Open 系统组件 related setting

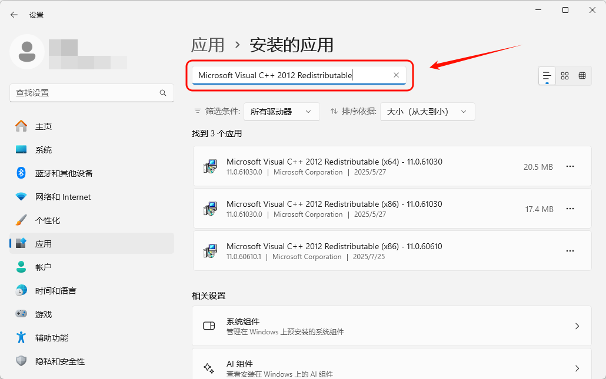[x=392, y=326]
